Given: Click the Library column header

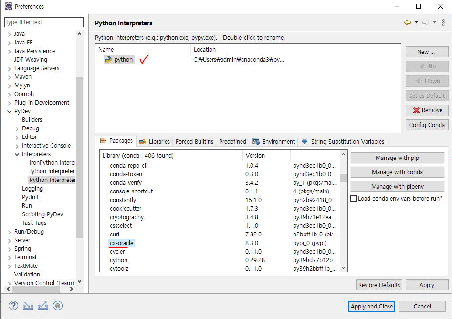Looking at the screenshot, I should coord(171,156).
